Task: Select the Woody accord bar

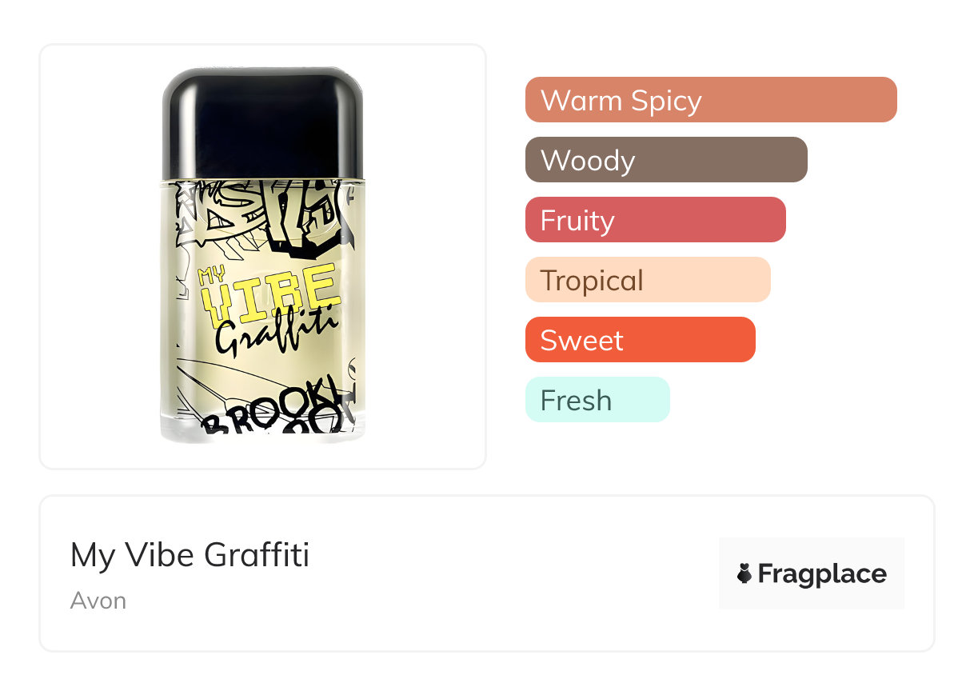Action: pyautogui.click(x=665, y=160)
